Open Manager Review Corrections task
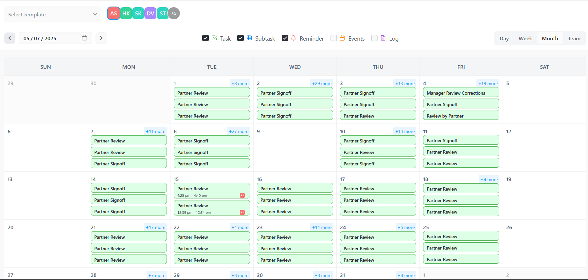Screen dimensions: 588x280 [x=461, y=93]
